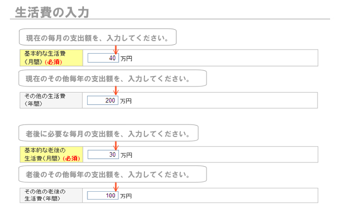Click the red arrow above the 200 field
Viewport: 339px width, 224px height.
[x=116, y=91]
